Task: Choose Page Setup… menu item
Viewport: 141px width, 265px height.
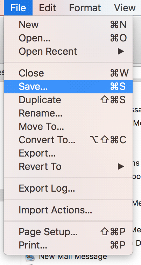Action: coord(68,232)
